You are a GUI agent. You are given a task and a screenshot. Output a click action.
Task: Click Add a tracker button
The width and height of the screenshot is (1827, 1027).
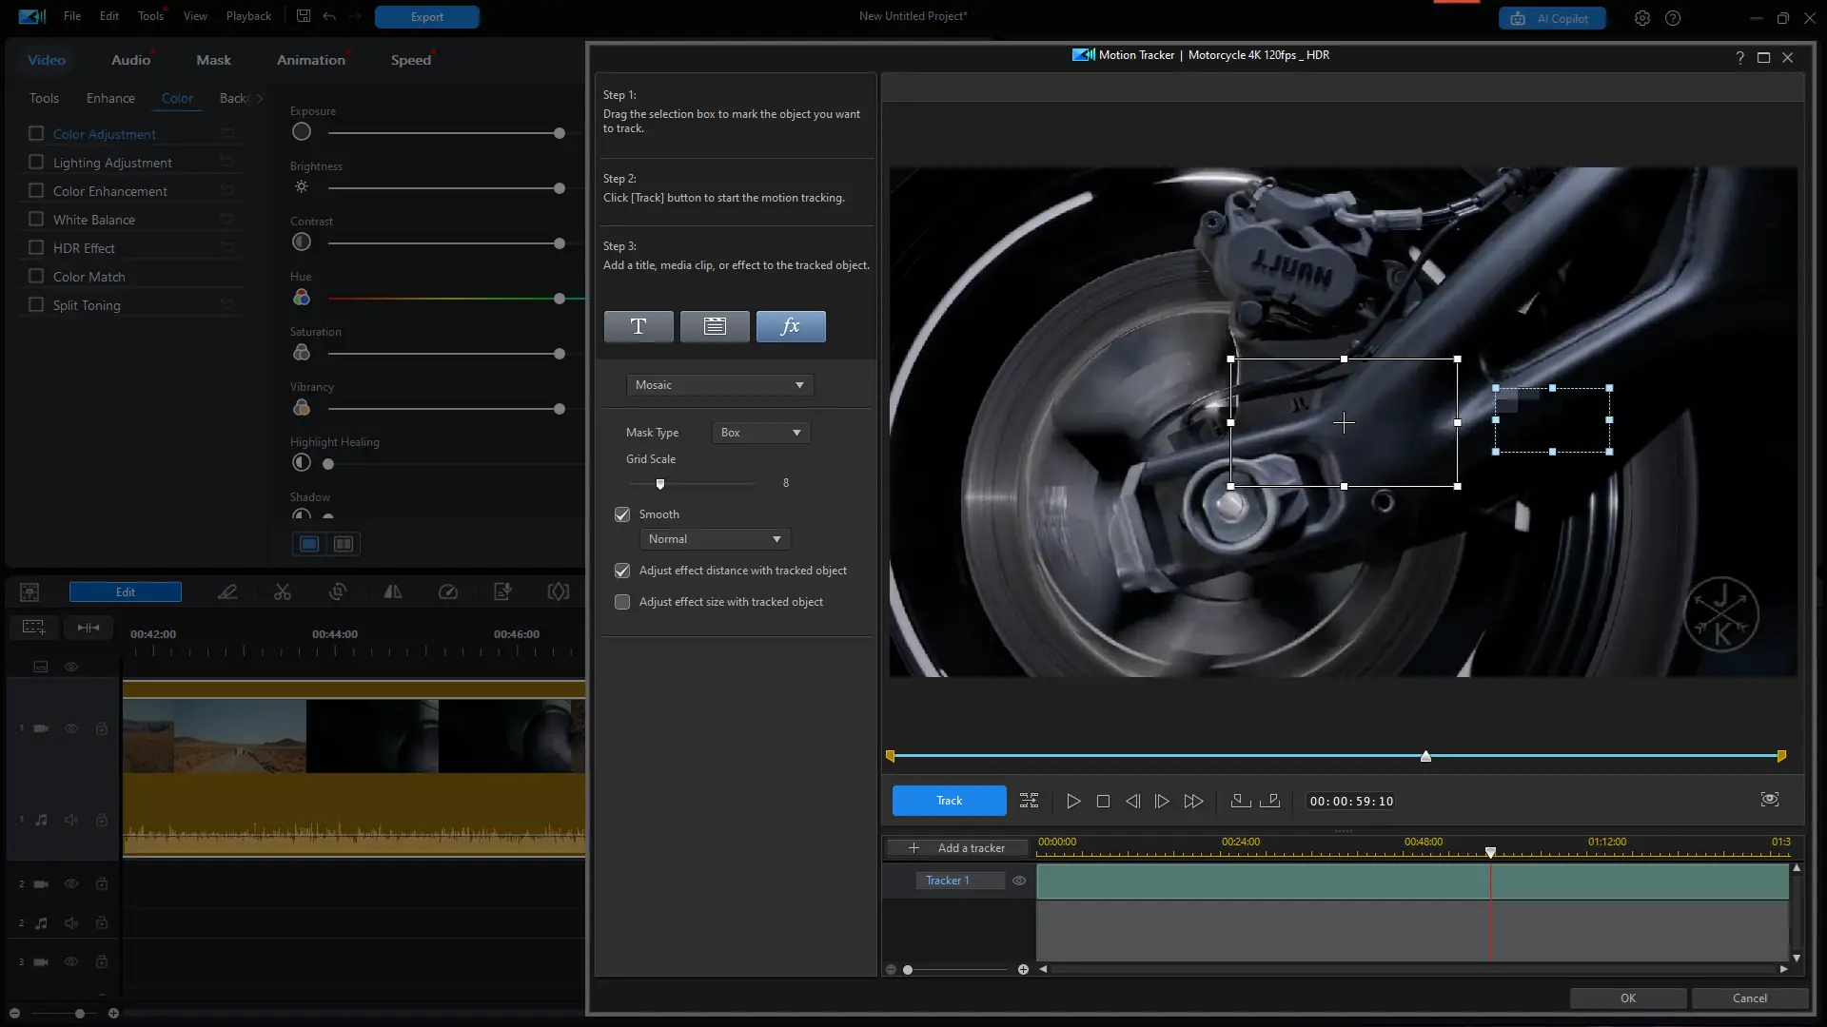click(958, 848)
